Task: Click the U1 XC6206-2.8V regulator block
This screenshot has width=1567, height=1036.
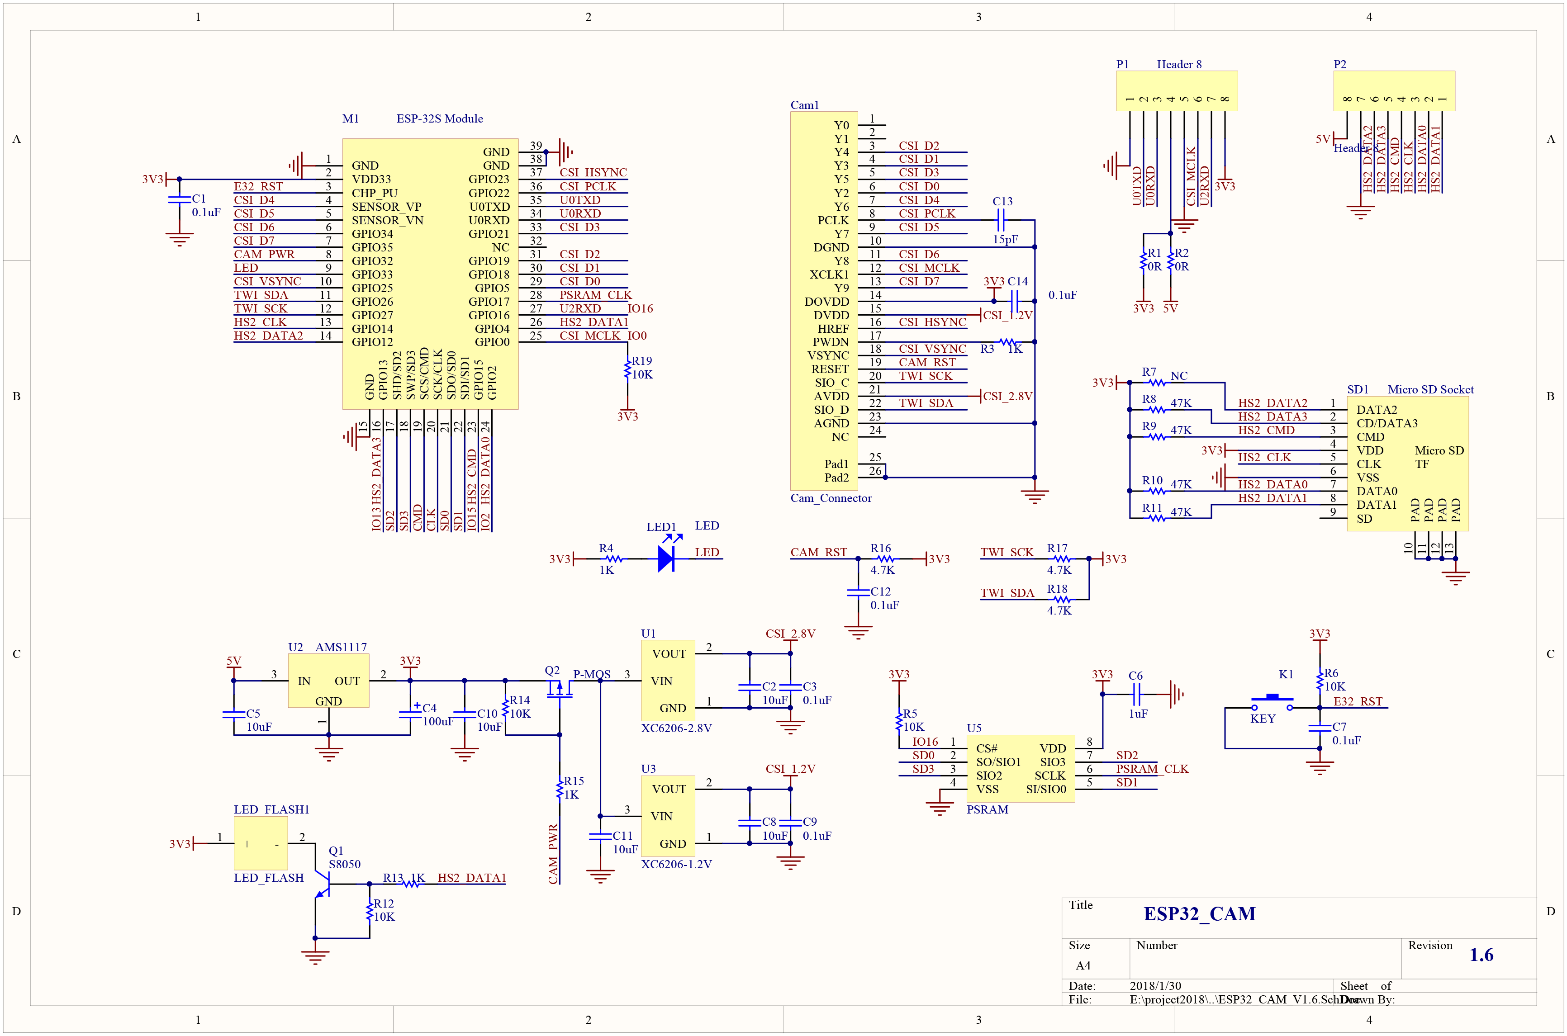Action: (668, 681)
